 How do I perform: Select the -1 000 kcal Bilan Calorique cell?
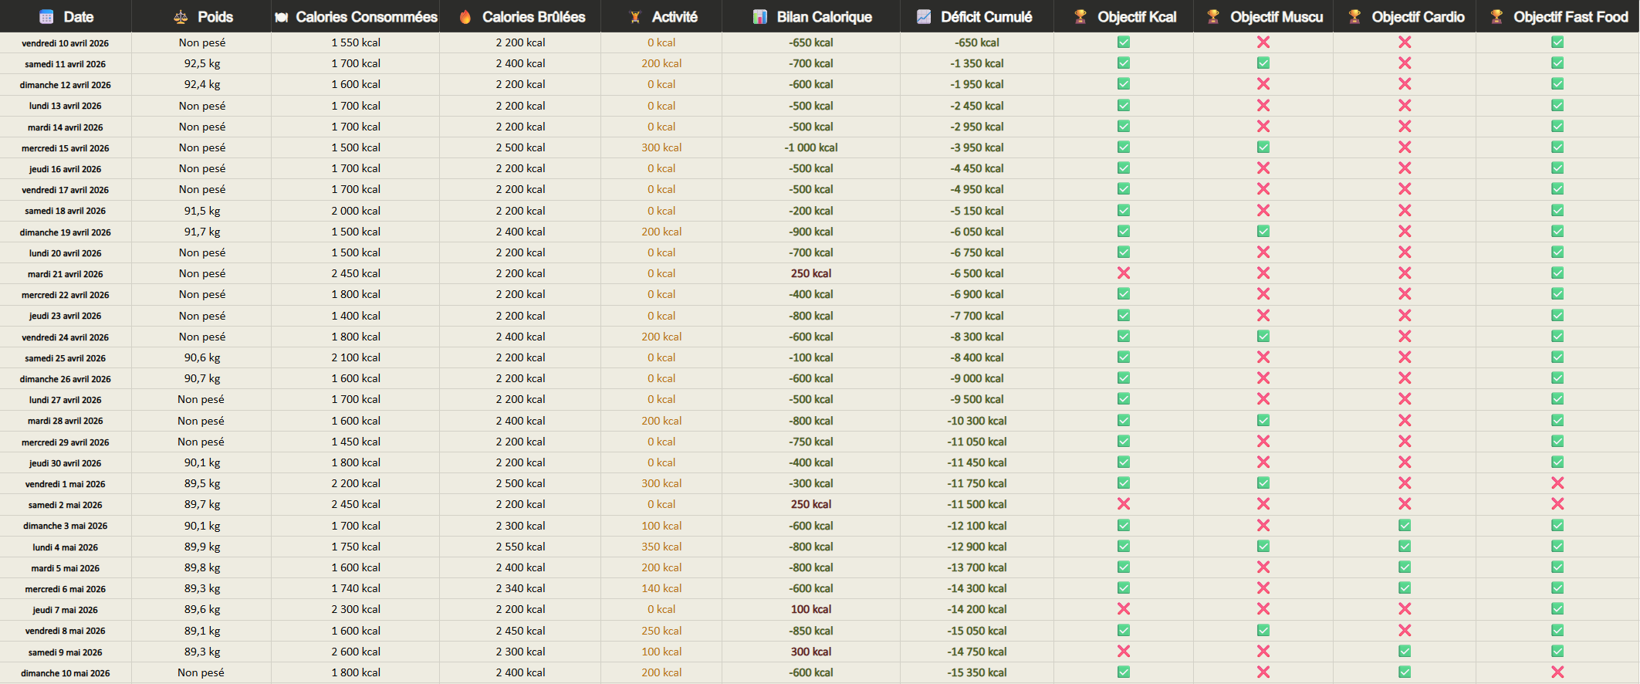[811, 147]
